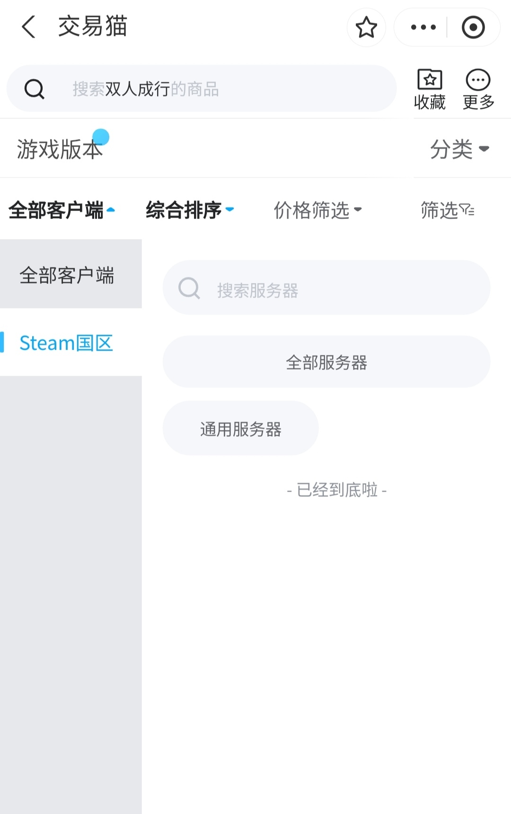
Task: Tap the 游戏版本 label
Action: pos(60,149)
